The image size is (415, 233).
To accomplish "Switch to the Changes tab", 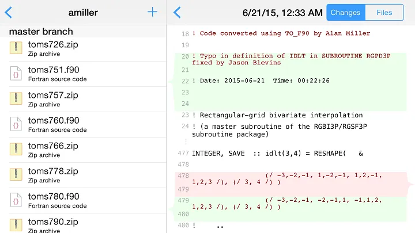I will click(345, 12).
